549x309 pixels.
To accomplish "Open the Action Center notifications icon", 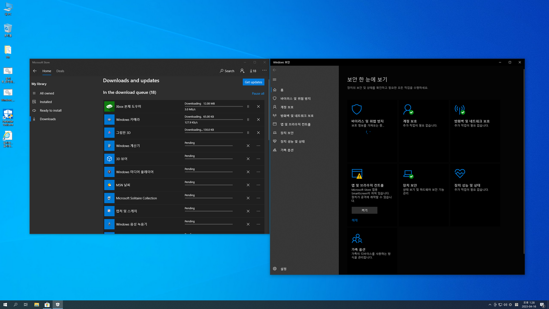I will click(x=542, y=305).
